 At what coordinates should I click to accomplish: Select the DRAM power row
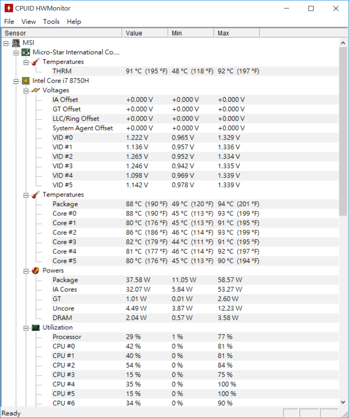(195, 318)
